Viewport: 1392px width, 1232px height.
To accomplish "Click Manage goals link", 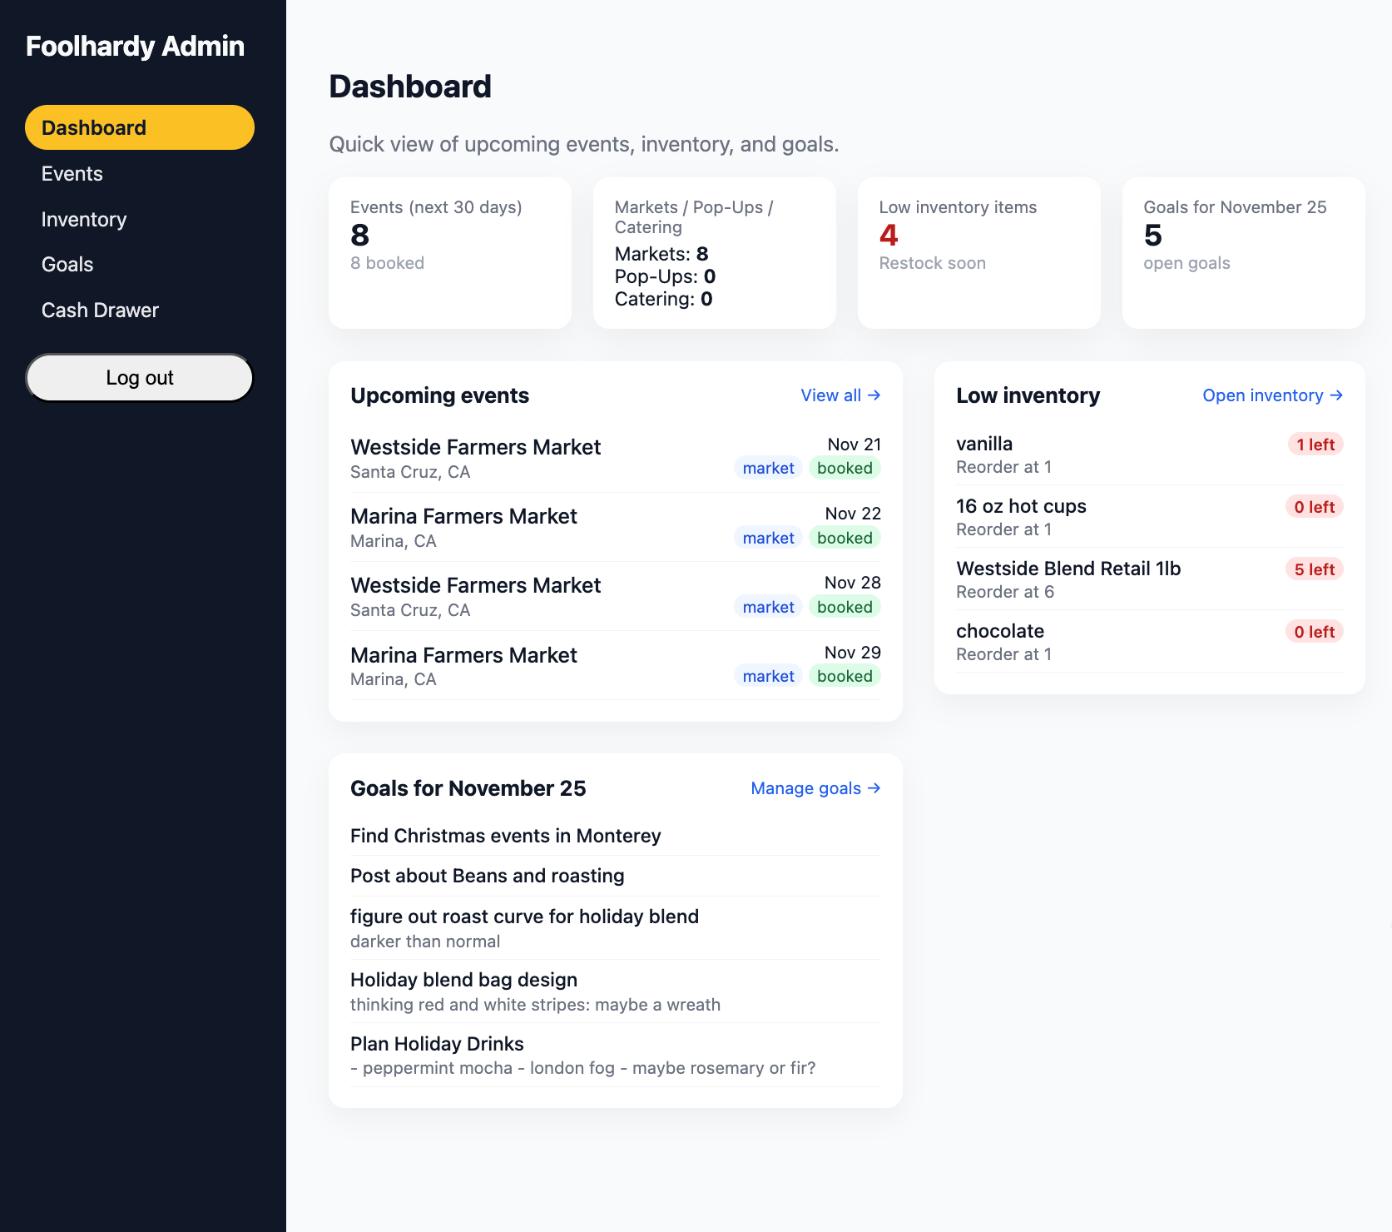I will tap(814, 788).
